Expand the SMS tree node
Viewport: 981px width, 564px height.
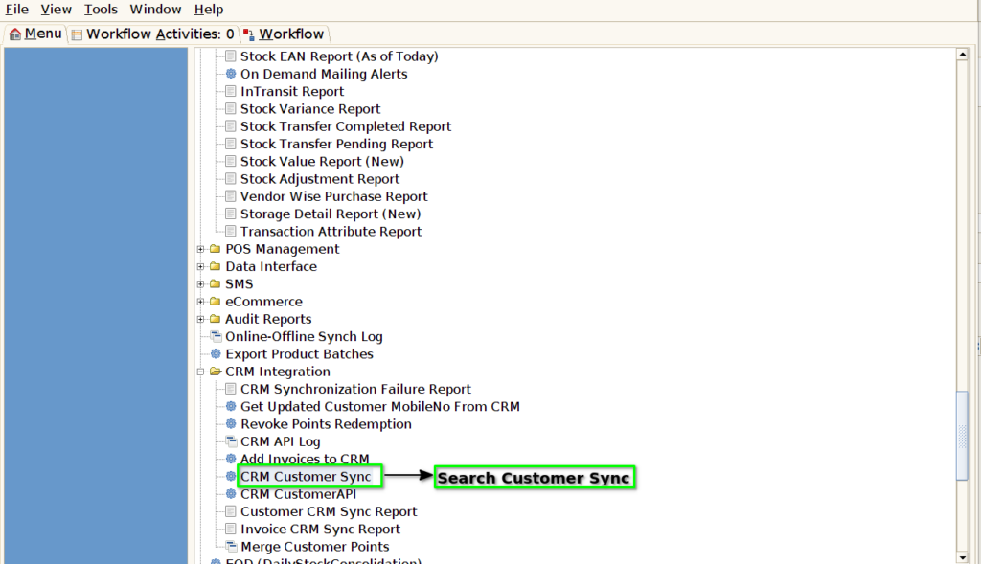click(201, 283)
